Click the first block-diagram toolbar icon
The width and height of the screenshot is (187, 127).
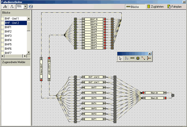tap(5, 6)
